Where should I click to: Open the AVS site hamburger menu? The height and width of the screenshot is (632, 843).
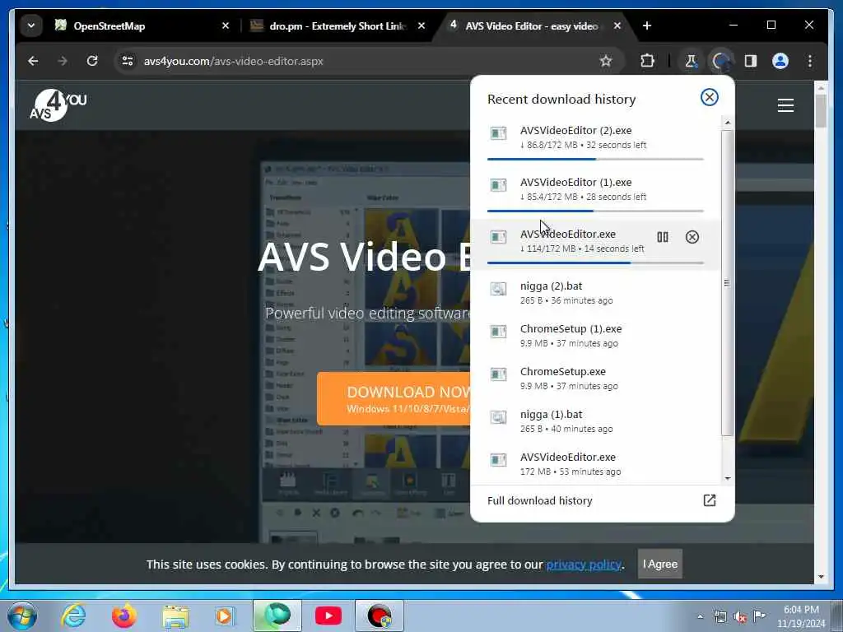tap(785, 105)
